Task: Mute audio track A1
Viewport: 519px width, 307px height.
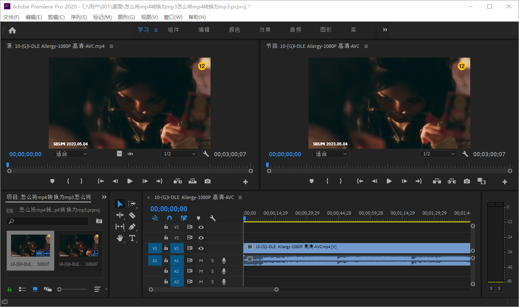Action: pyautogui.click(x=201, y=260)
